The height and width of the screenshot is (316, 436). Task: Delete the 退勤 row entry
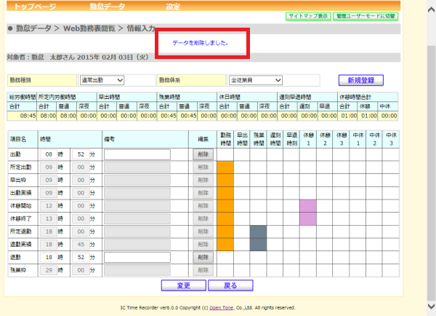[203, 258]
